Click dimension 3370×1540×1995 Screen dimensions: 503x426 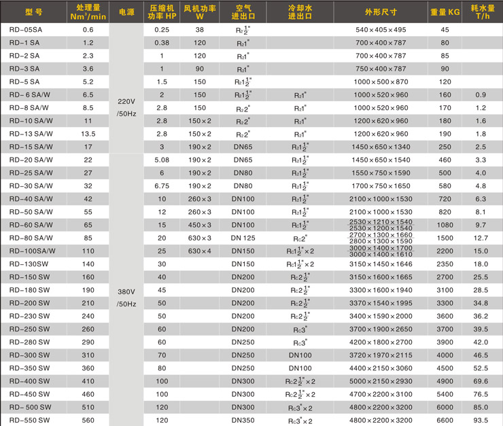381,303
